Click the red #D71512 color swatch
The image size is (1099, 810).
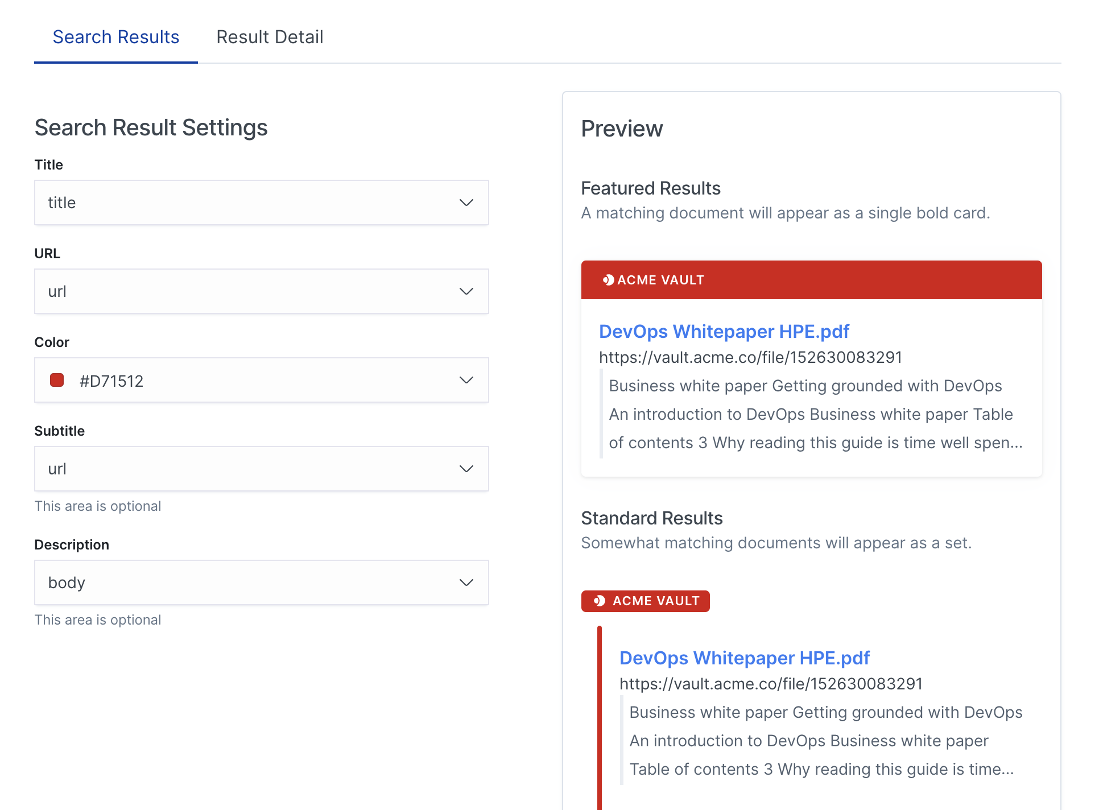coord(57,380)
